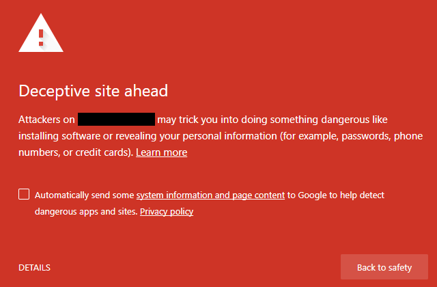The height and width of the screenshot is (287, 437).
Task: Expand the DETAILS section
Action: coord(34,268)
